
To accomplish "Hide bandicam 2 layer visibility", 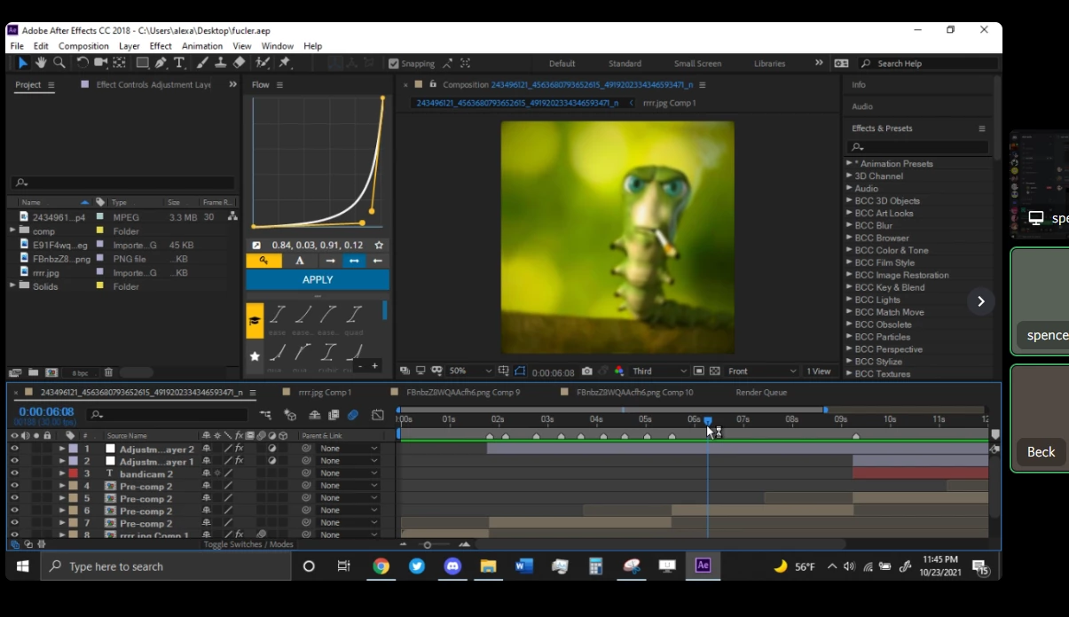I will tap(14, 473).
